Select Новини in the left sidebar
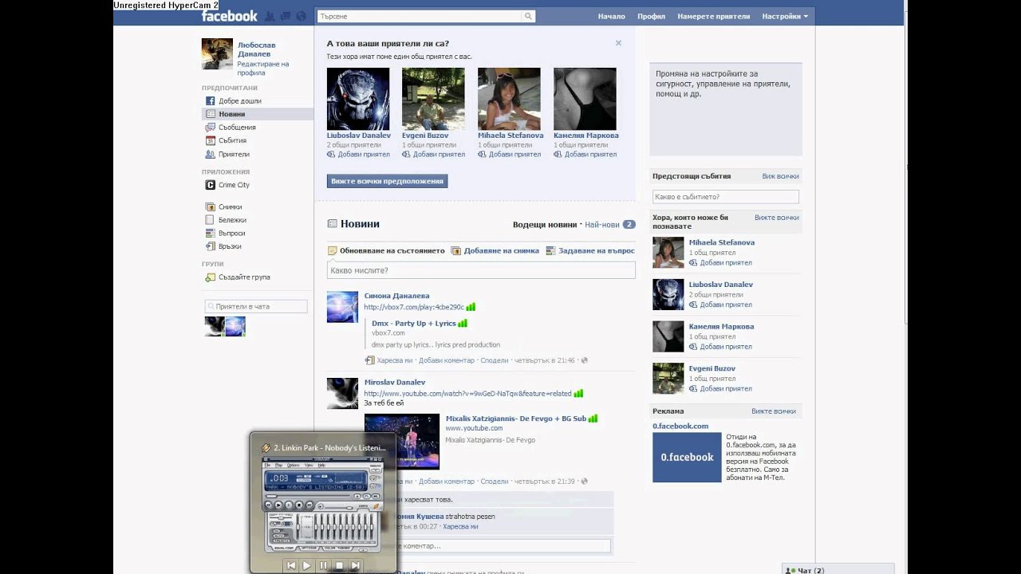 258,114
